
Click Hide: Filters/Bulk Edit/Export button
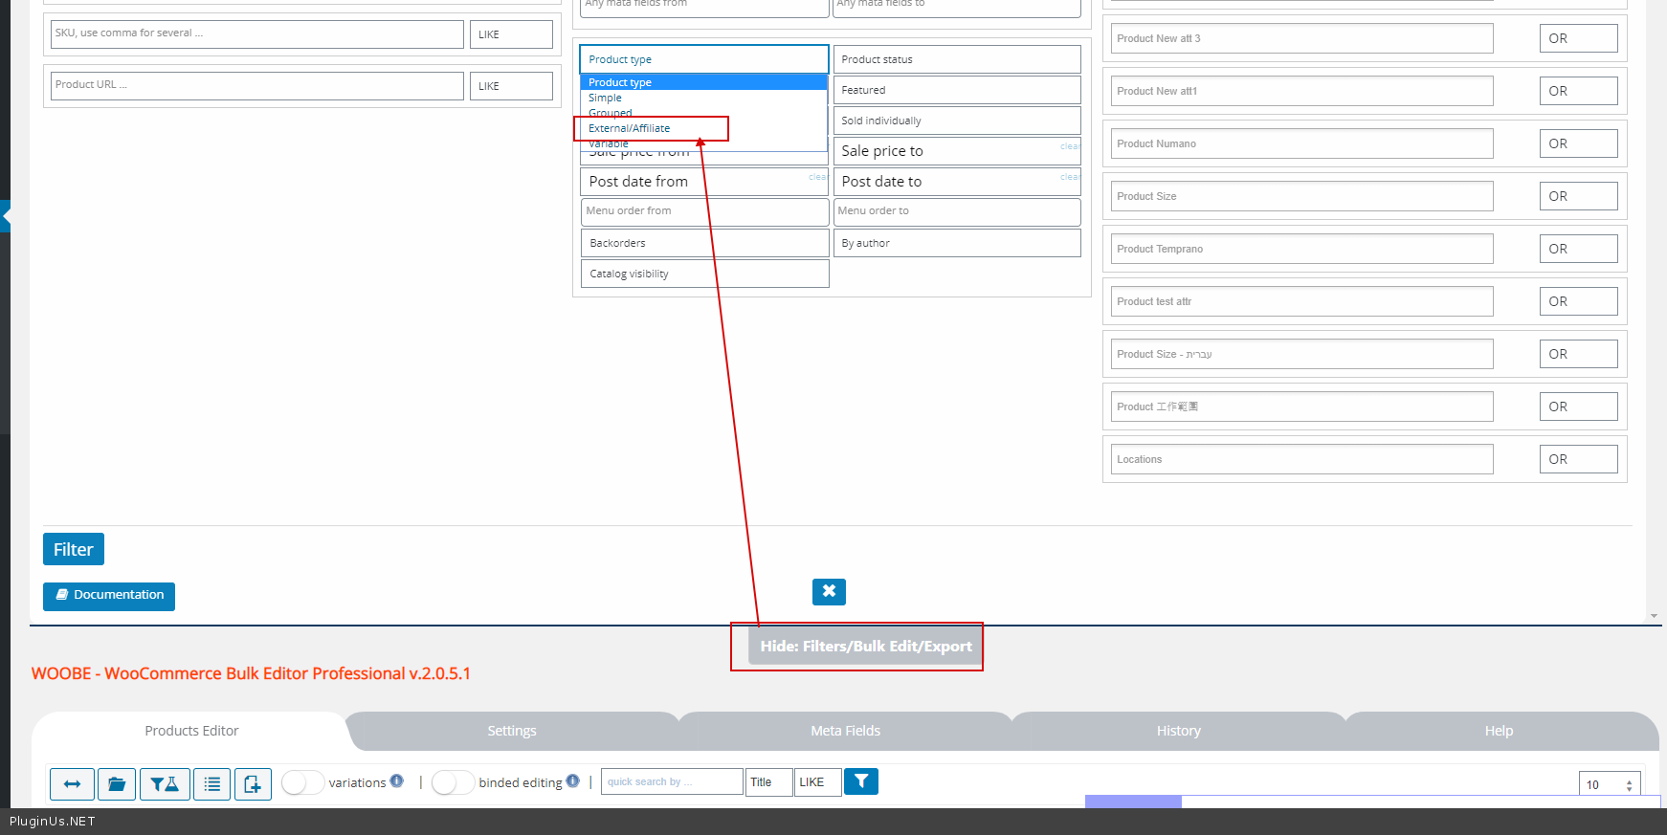865,647
